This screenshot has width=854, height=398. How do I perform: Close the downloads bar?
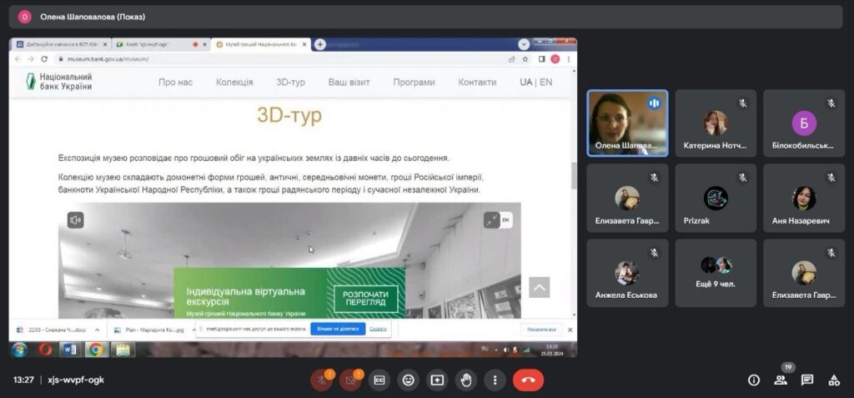coord(570,330)
